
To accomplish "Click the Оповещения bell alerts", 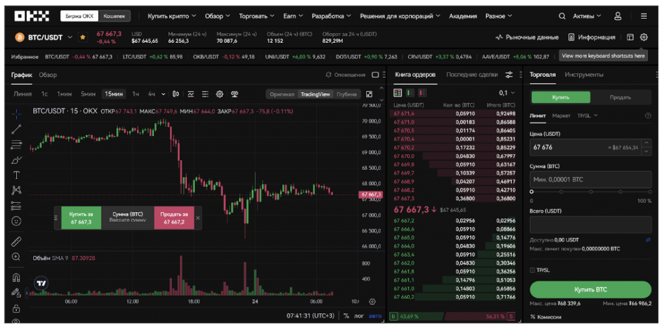I will coord(345,75).
